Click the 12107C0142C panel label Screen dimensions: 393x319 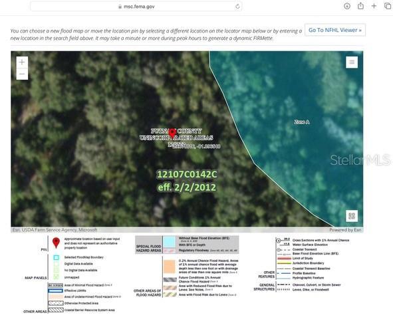coord(187,174)
